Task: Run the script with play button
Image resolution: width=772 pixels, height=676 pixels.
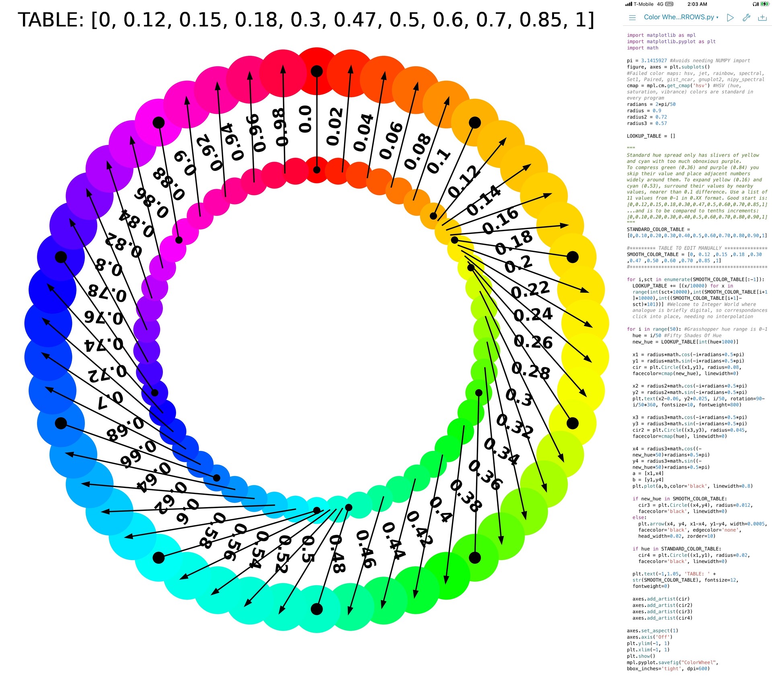Action: pos(730,18)
